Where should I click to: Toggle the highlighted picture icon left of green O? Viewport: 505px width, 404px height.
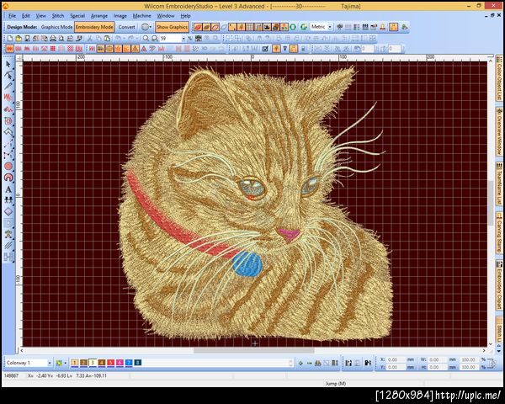[x=284, y=27]
